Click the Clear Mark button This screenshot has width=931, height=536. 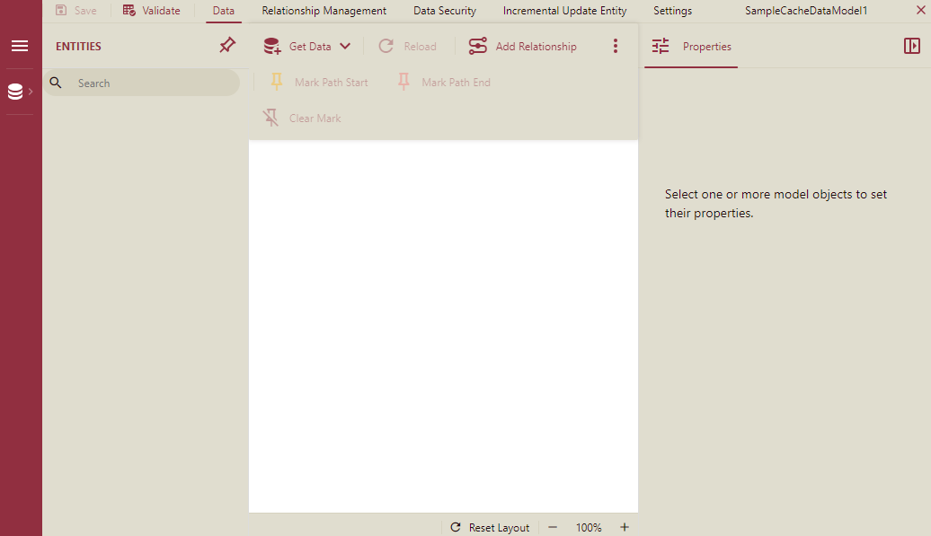(270, 119)
